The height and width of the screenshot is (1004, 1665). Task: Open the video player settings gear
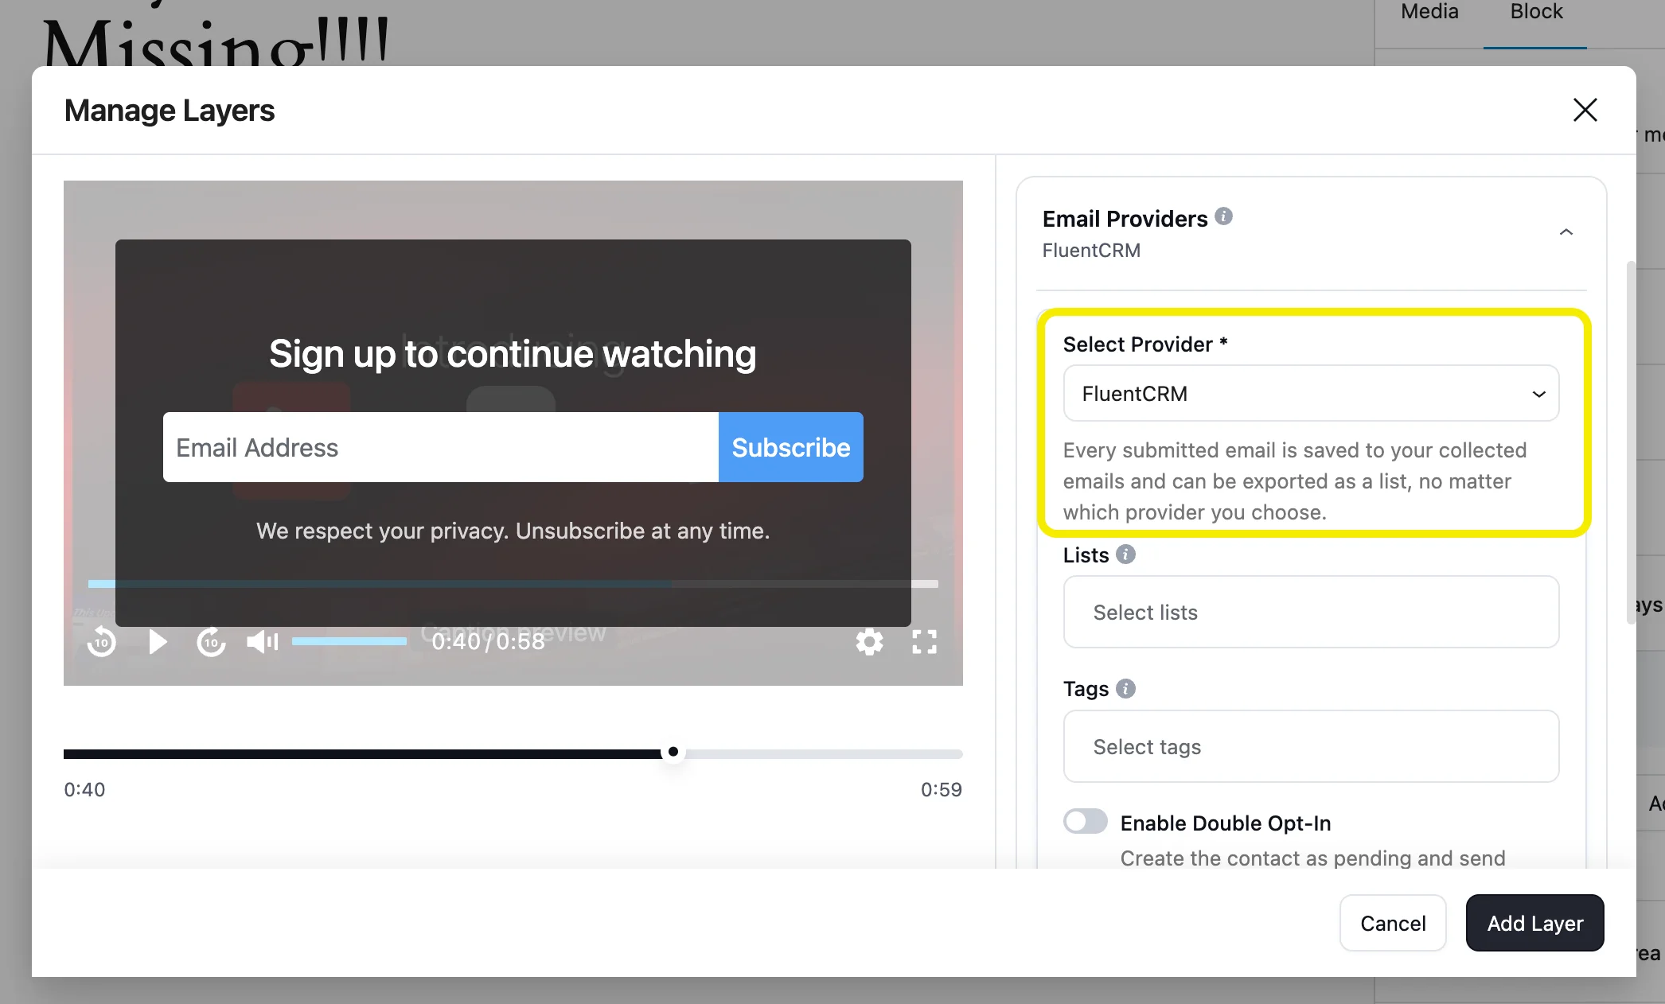[x=869, y=641]
